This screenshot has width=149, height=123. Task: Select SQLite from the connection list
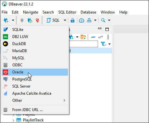(35, 30)
